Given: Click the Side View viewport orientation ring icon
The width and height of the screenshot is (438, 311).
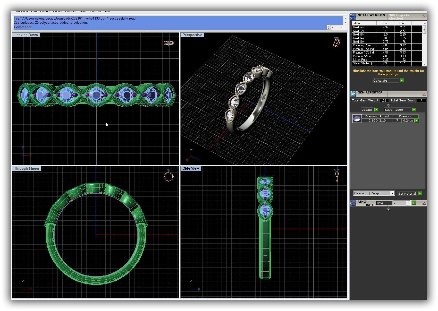Looking at the screenshot, I should click(336, 175).
